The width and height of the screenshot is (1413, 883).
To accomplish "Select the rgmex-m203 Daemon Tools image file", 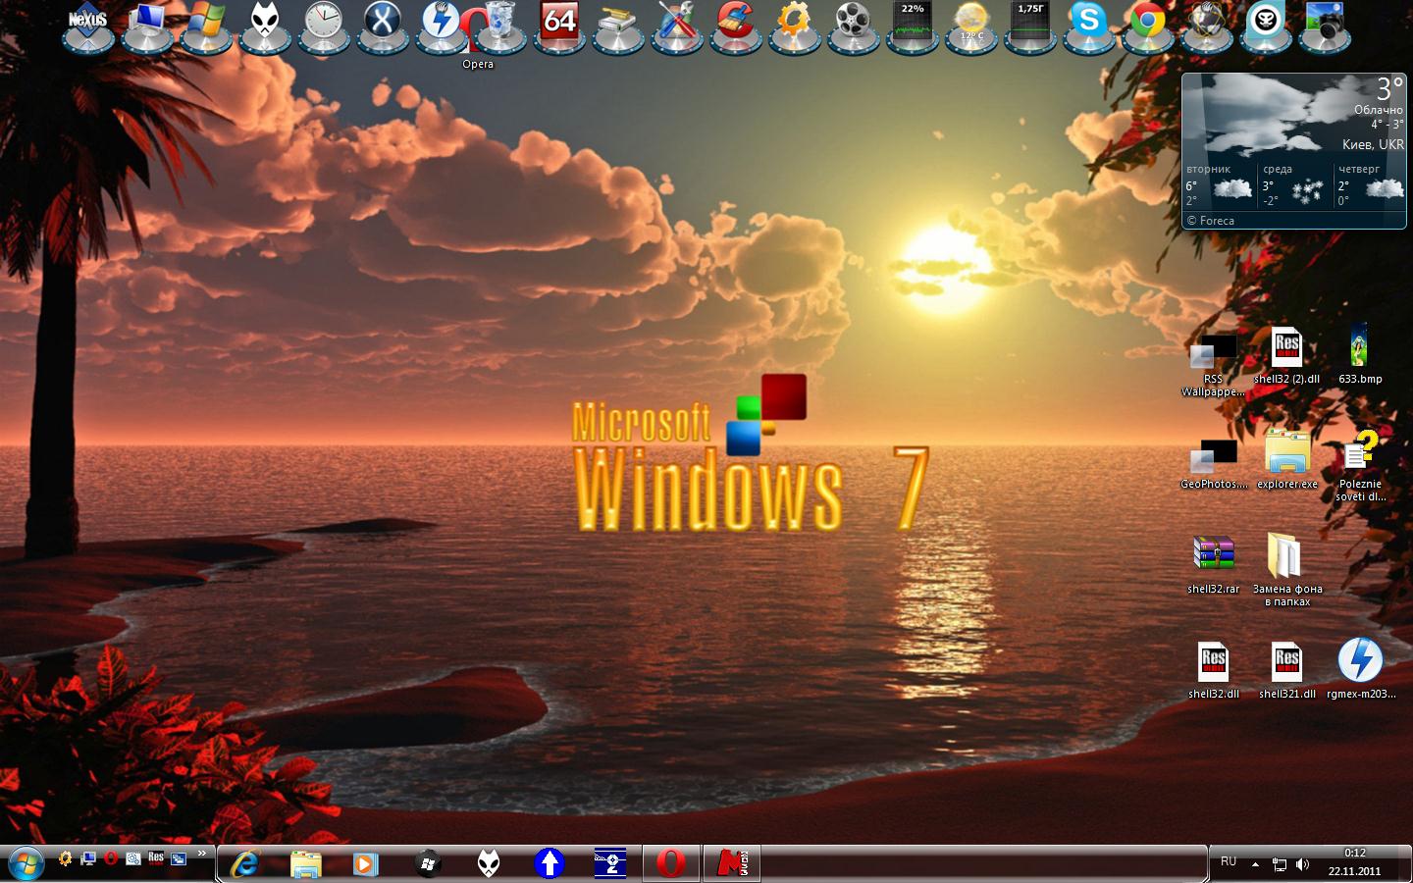I will [1360, 669].
